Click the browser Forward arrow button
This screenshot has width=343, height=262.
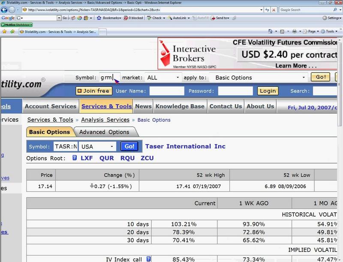coord(12,10)
